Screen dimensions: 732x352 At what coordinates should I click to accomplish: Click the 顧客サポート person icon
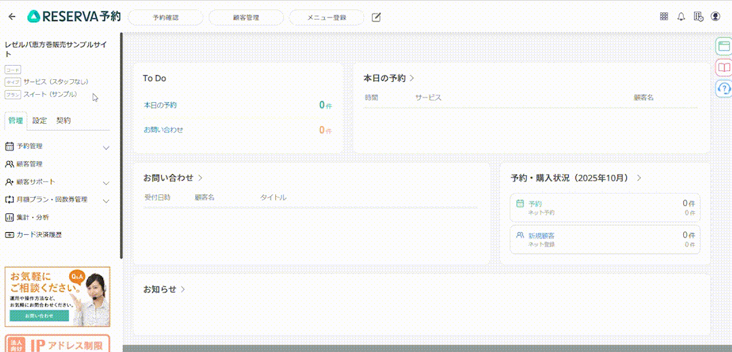tap(9, 182)
